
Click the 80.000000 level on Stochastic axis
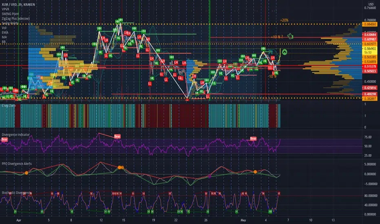pos(371,195)
